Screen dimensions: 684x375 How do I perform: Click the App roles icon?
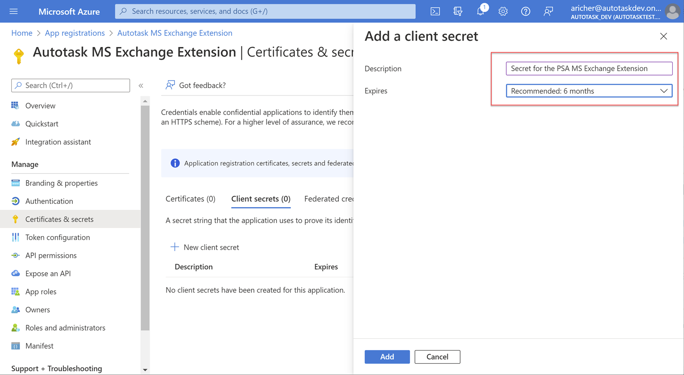coord(15,291)
